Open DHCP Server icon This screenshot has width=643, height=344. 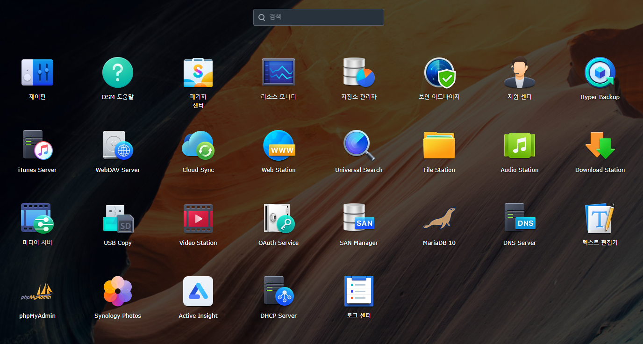pyautogui.click(x=279, y=291)
